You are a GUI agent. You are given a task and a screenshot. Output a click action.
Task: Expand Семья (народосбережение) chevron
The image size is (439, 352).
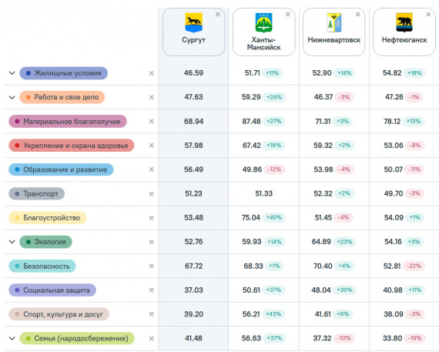click(12, 338)
